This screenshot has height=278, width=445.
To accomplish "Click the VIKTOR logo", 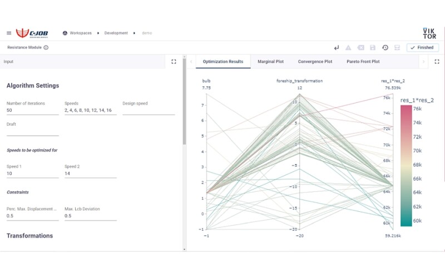I will tap(429, 33).
